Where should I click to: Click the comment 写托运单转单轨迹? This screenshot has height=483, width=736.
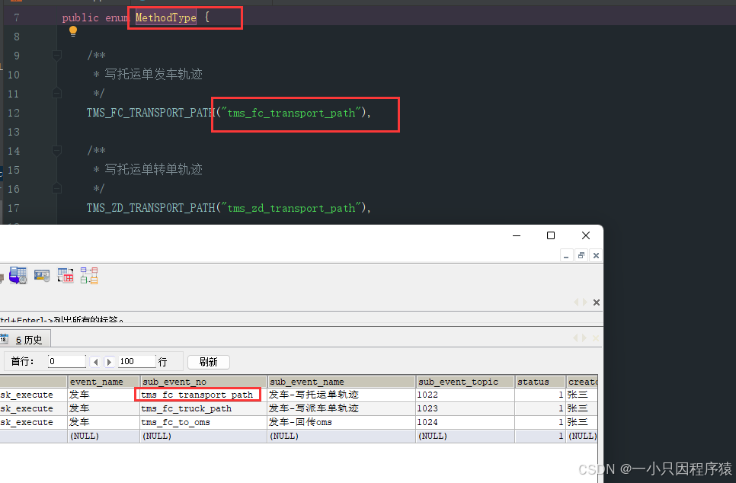tap(153, 169)
